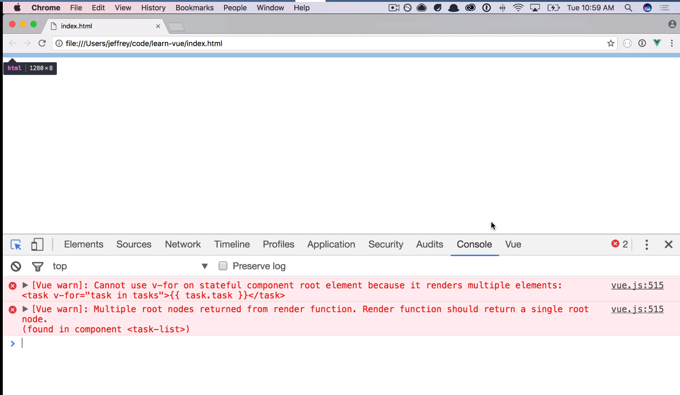Image resolution: width=680 pixels, height=395 pixels.
Task: Click the red error count indicator
Action: [x=620, y=244]
